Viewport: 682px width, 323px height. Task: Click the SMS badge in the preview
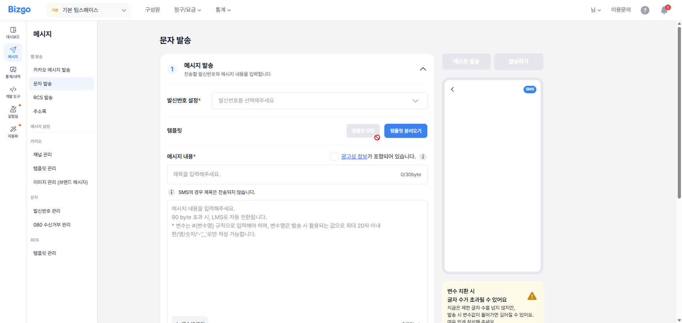pos(530,89)
